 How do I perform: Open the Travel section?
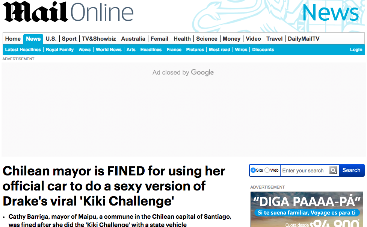274,39
